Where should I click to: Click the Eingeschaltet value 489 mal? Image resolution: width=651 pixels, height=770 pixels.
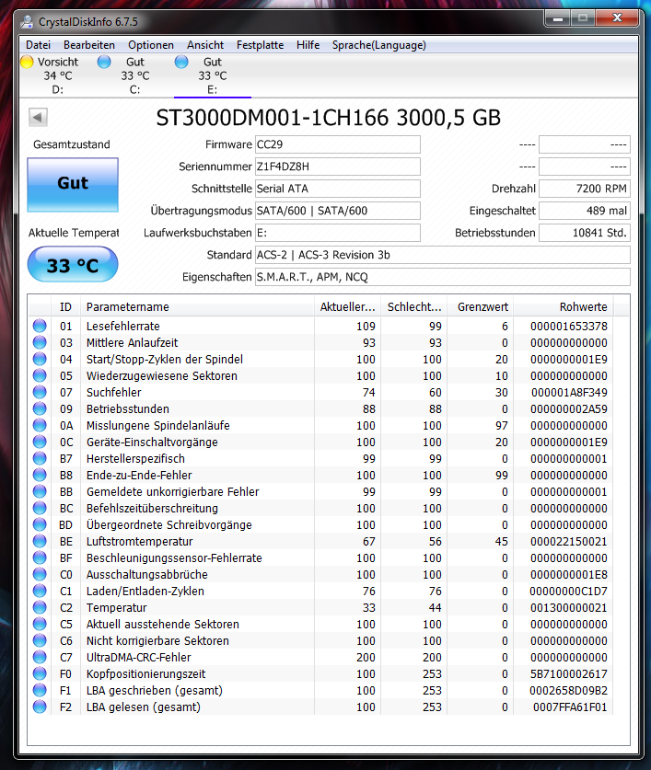585,211
